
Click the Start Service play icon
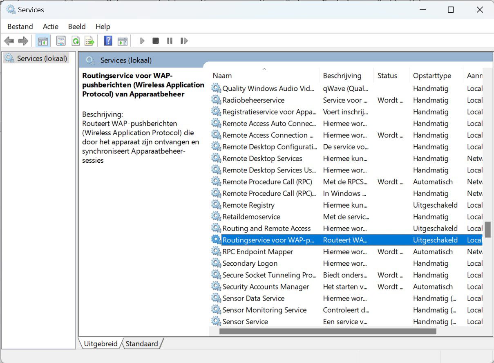[142, 41]
